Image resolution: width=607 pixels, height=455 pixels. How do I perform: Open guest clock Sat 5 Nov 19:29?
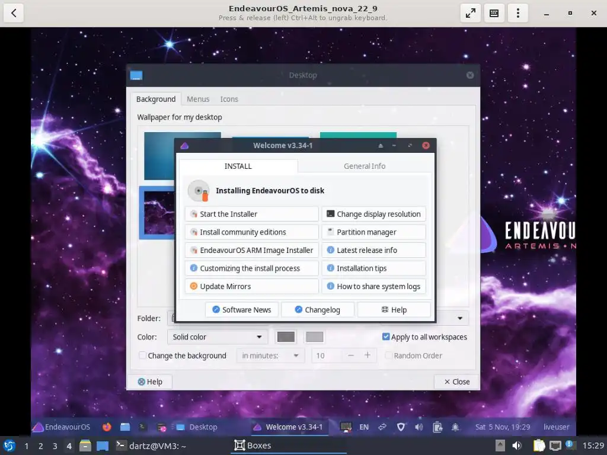(x=502, y=427)
